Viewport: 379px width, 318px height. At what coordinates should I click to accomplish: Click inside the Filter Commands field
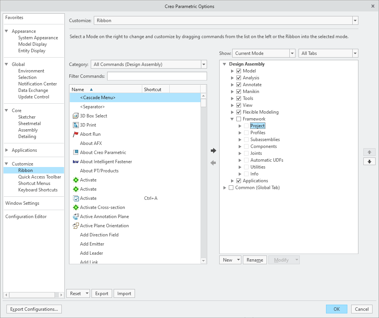click(x=156, y=76)
